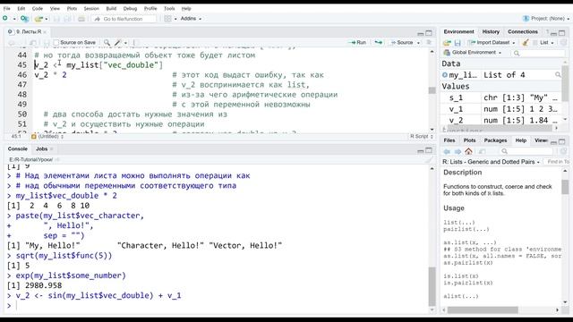
Task: Click the clear console icon in the Console header
Action: click(x=429, y=159)
